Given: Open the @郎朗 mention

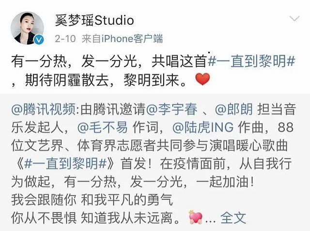Looking at the screenshot, I should 233,109.
